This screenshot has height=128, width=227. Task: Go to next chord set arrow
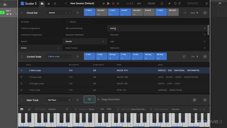click(70, 13)
